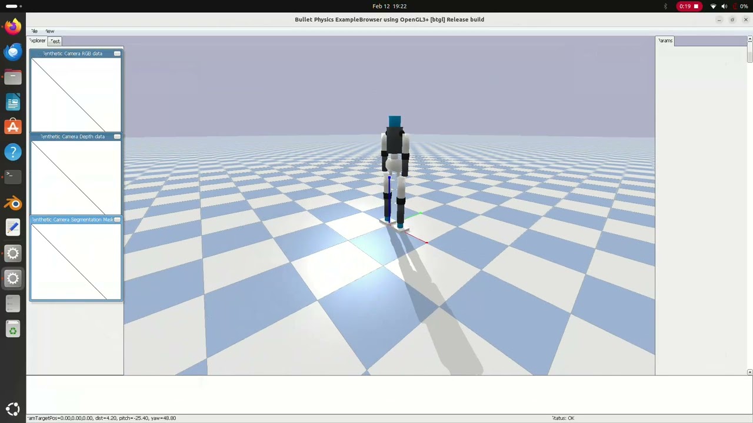Stop the screen recording at 0:19
This screenshot has height=423, width=753.
coord(689,6)
